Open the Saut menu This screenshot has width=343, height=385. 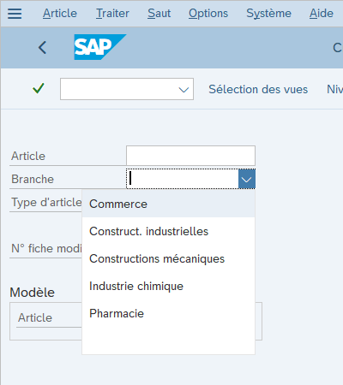[x=159, y=14]
